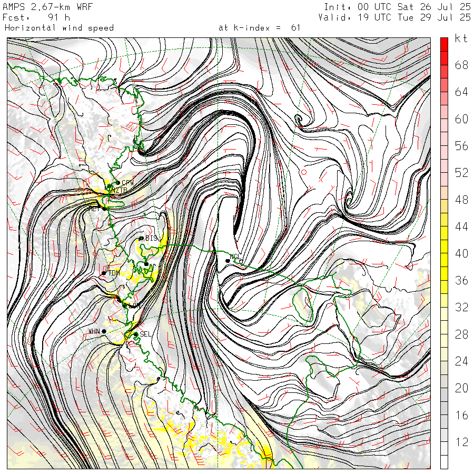Click the 44 value on the colorbar
474x474 pixels.
[x=461, y=226]
